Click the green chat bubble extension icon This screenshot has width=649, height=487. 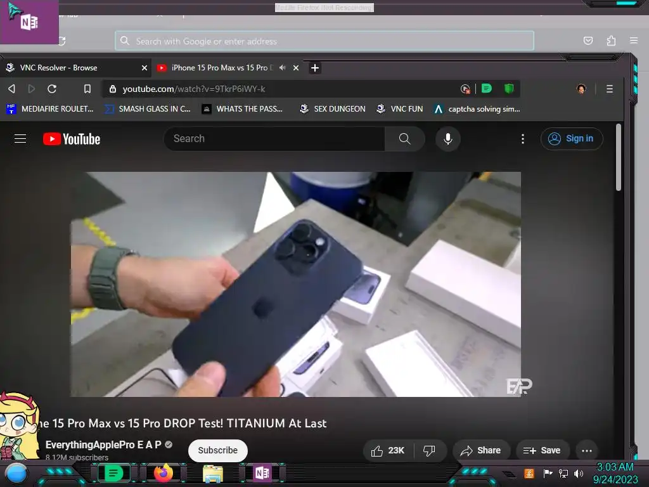[x=487, y=89]
